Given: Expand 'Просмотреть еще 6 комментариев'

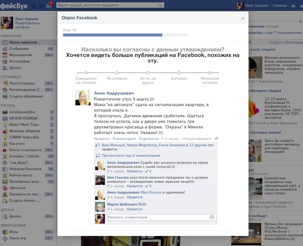Looking at the screenshot, I should click(x=131, y=156).
